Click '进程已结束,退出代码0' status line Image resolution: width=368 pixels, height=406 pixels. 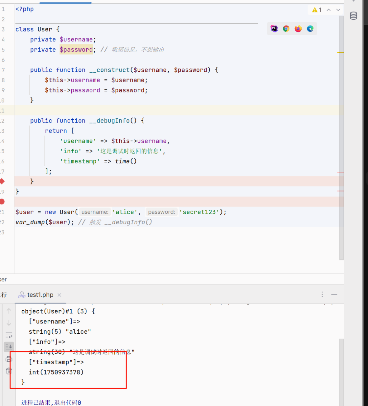point(51,403)
